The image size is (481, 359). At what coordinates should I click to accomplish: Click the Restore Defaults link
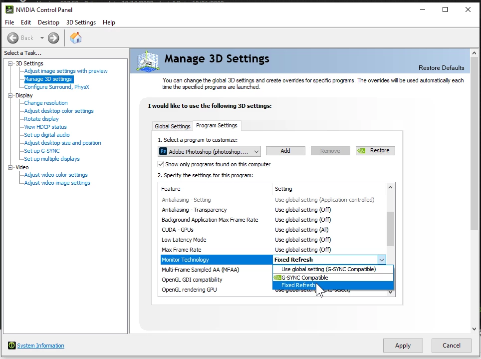pyautogui.click(x=441, y=67)
